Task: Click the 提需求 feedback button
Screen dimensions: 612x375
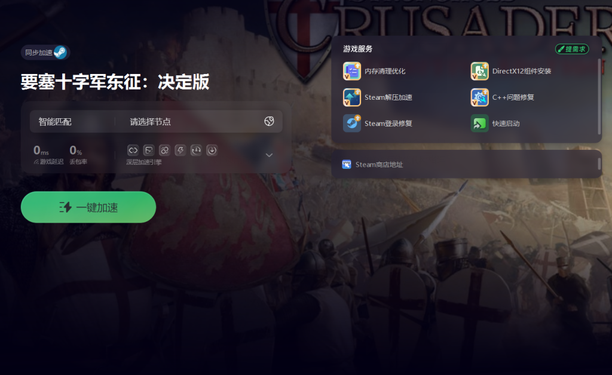Action: 572,49
